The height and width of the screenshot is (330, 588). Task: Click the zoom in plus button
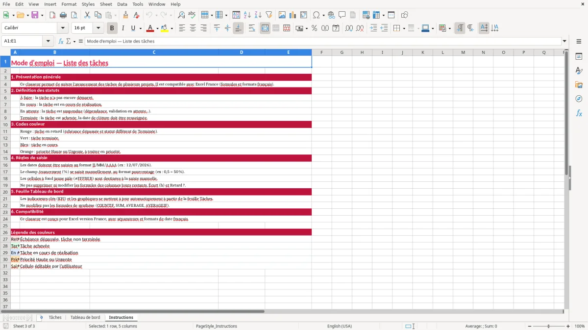tap(568, 326)
